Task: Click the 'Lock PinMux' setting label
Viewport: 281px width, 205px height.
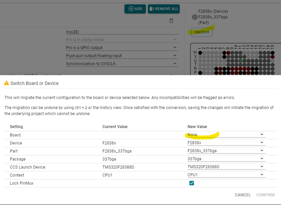Action: [21, 183]
